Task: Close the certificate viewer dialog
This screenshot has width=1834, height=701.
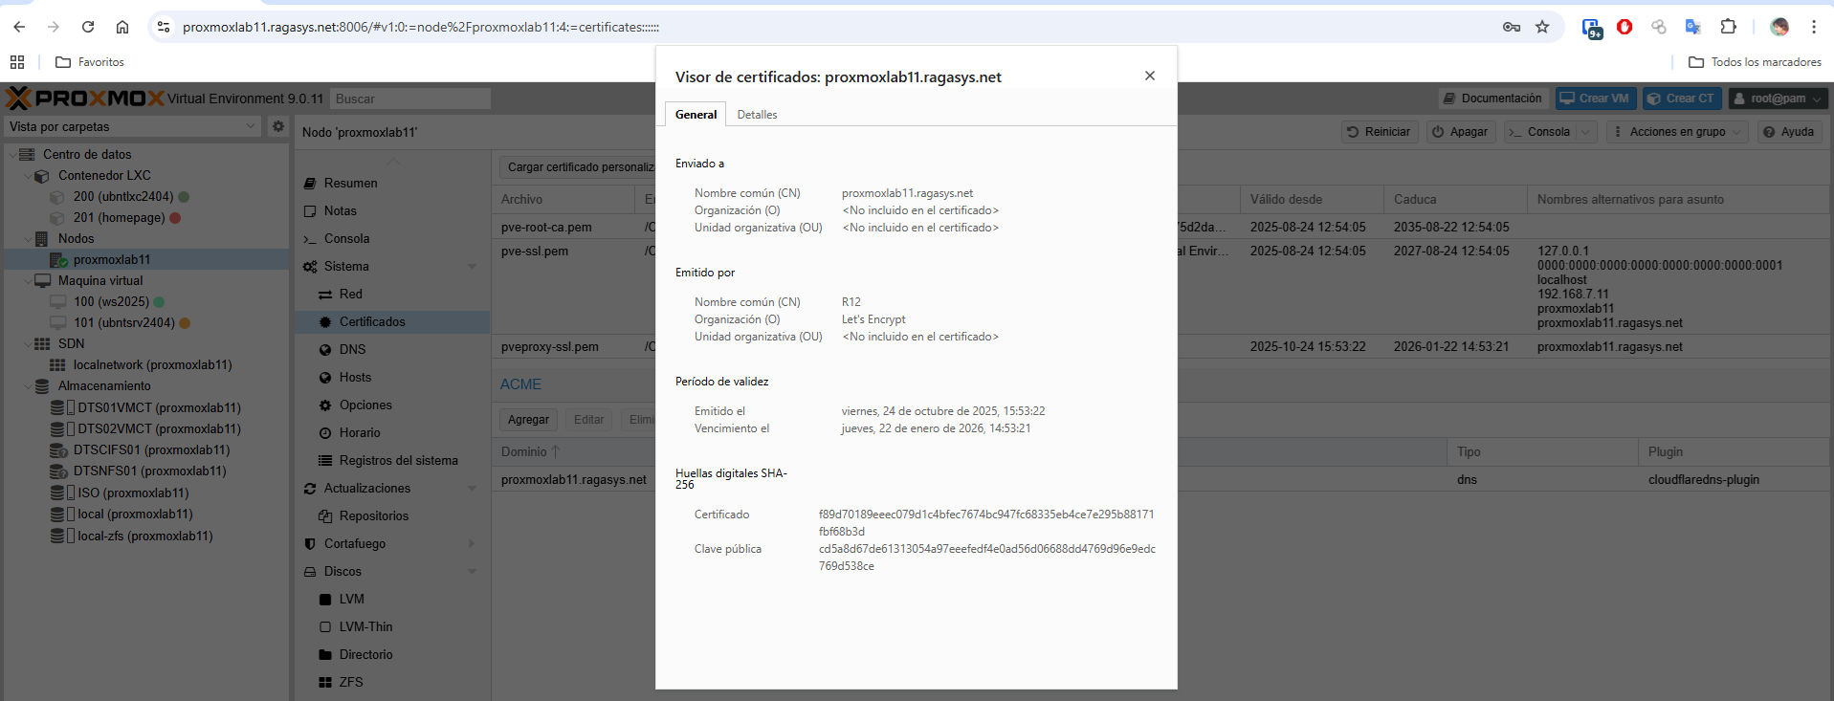Action: coord(1150,76)
